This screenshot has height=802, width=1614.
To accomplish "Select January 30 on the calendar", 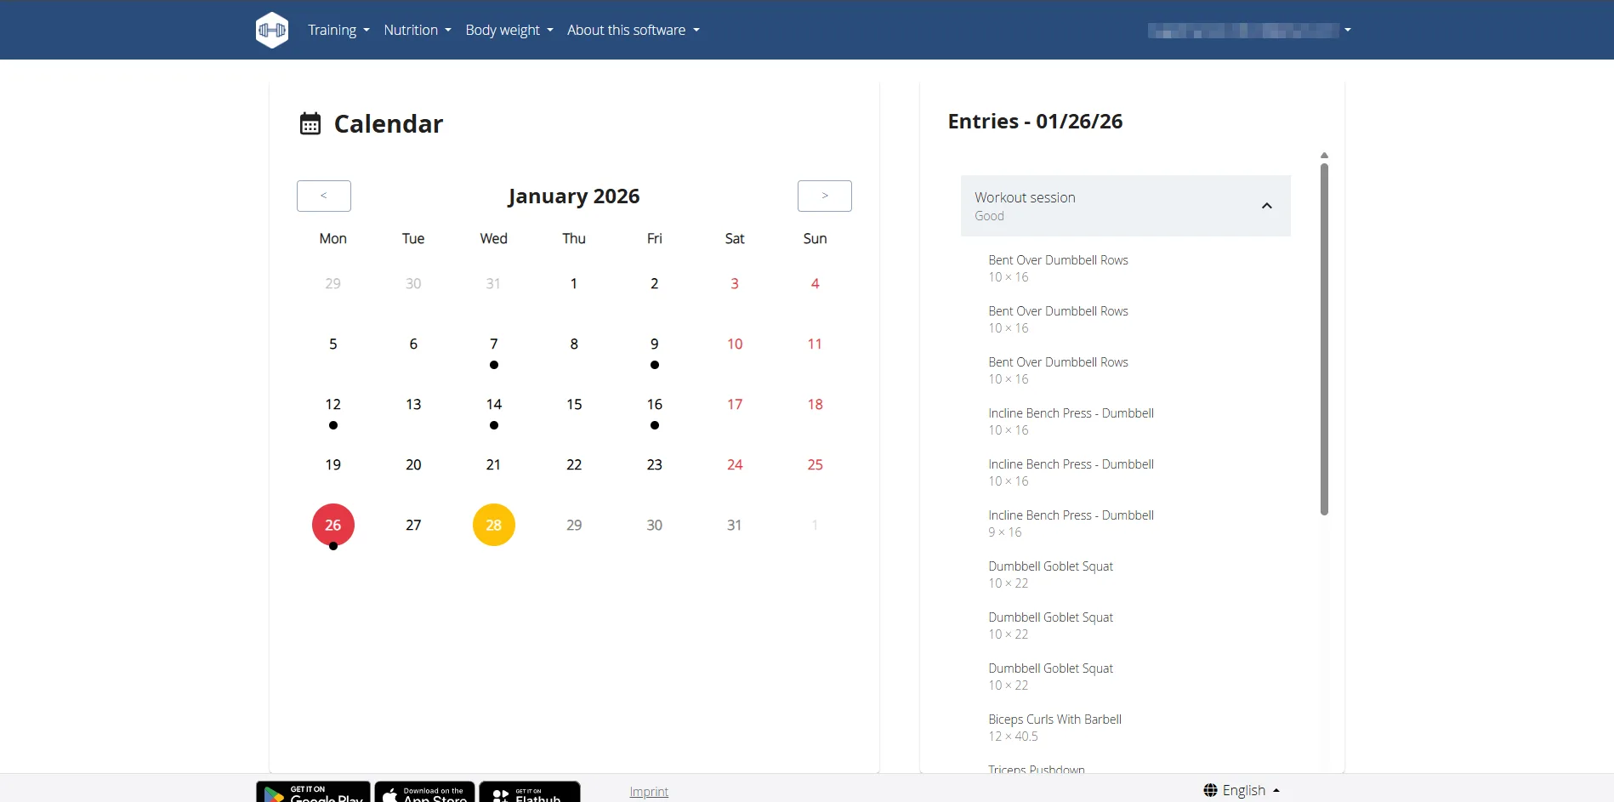I will [655, 525].
